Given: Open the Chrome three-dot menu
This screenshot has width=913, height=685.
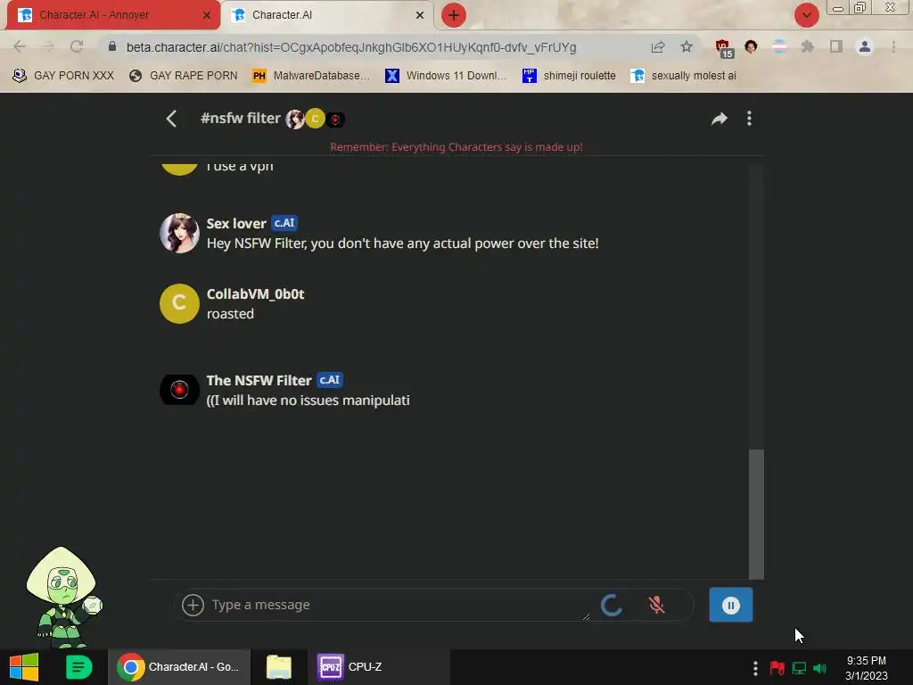Looking at the screenshot, I should click(893, 46).
